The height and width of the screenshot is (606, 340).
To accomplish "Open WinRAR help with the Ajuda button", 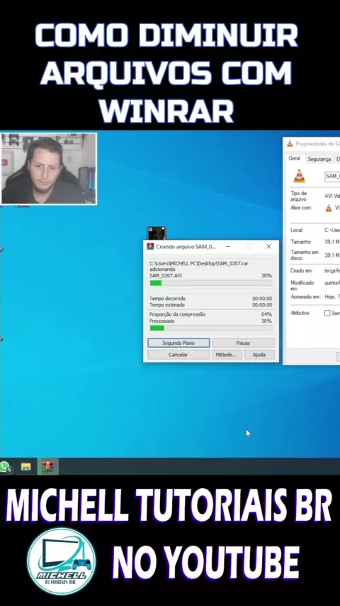I will (x=259, y=354).
